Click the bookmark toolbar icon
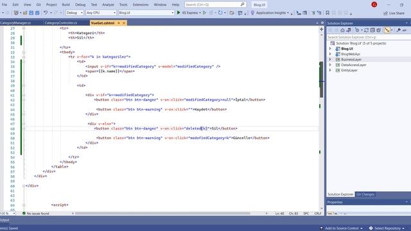 [x=328, y=13]
